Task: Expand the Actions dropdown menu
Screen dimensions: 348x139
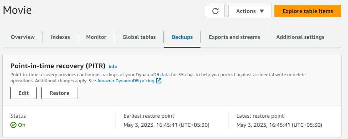Action: [x=250, y=11]
